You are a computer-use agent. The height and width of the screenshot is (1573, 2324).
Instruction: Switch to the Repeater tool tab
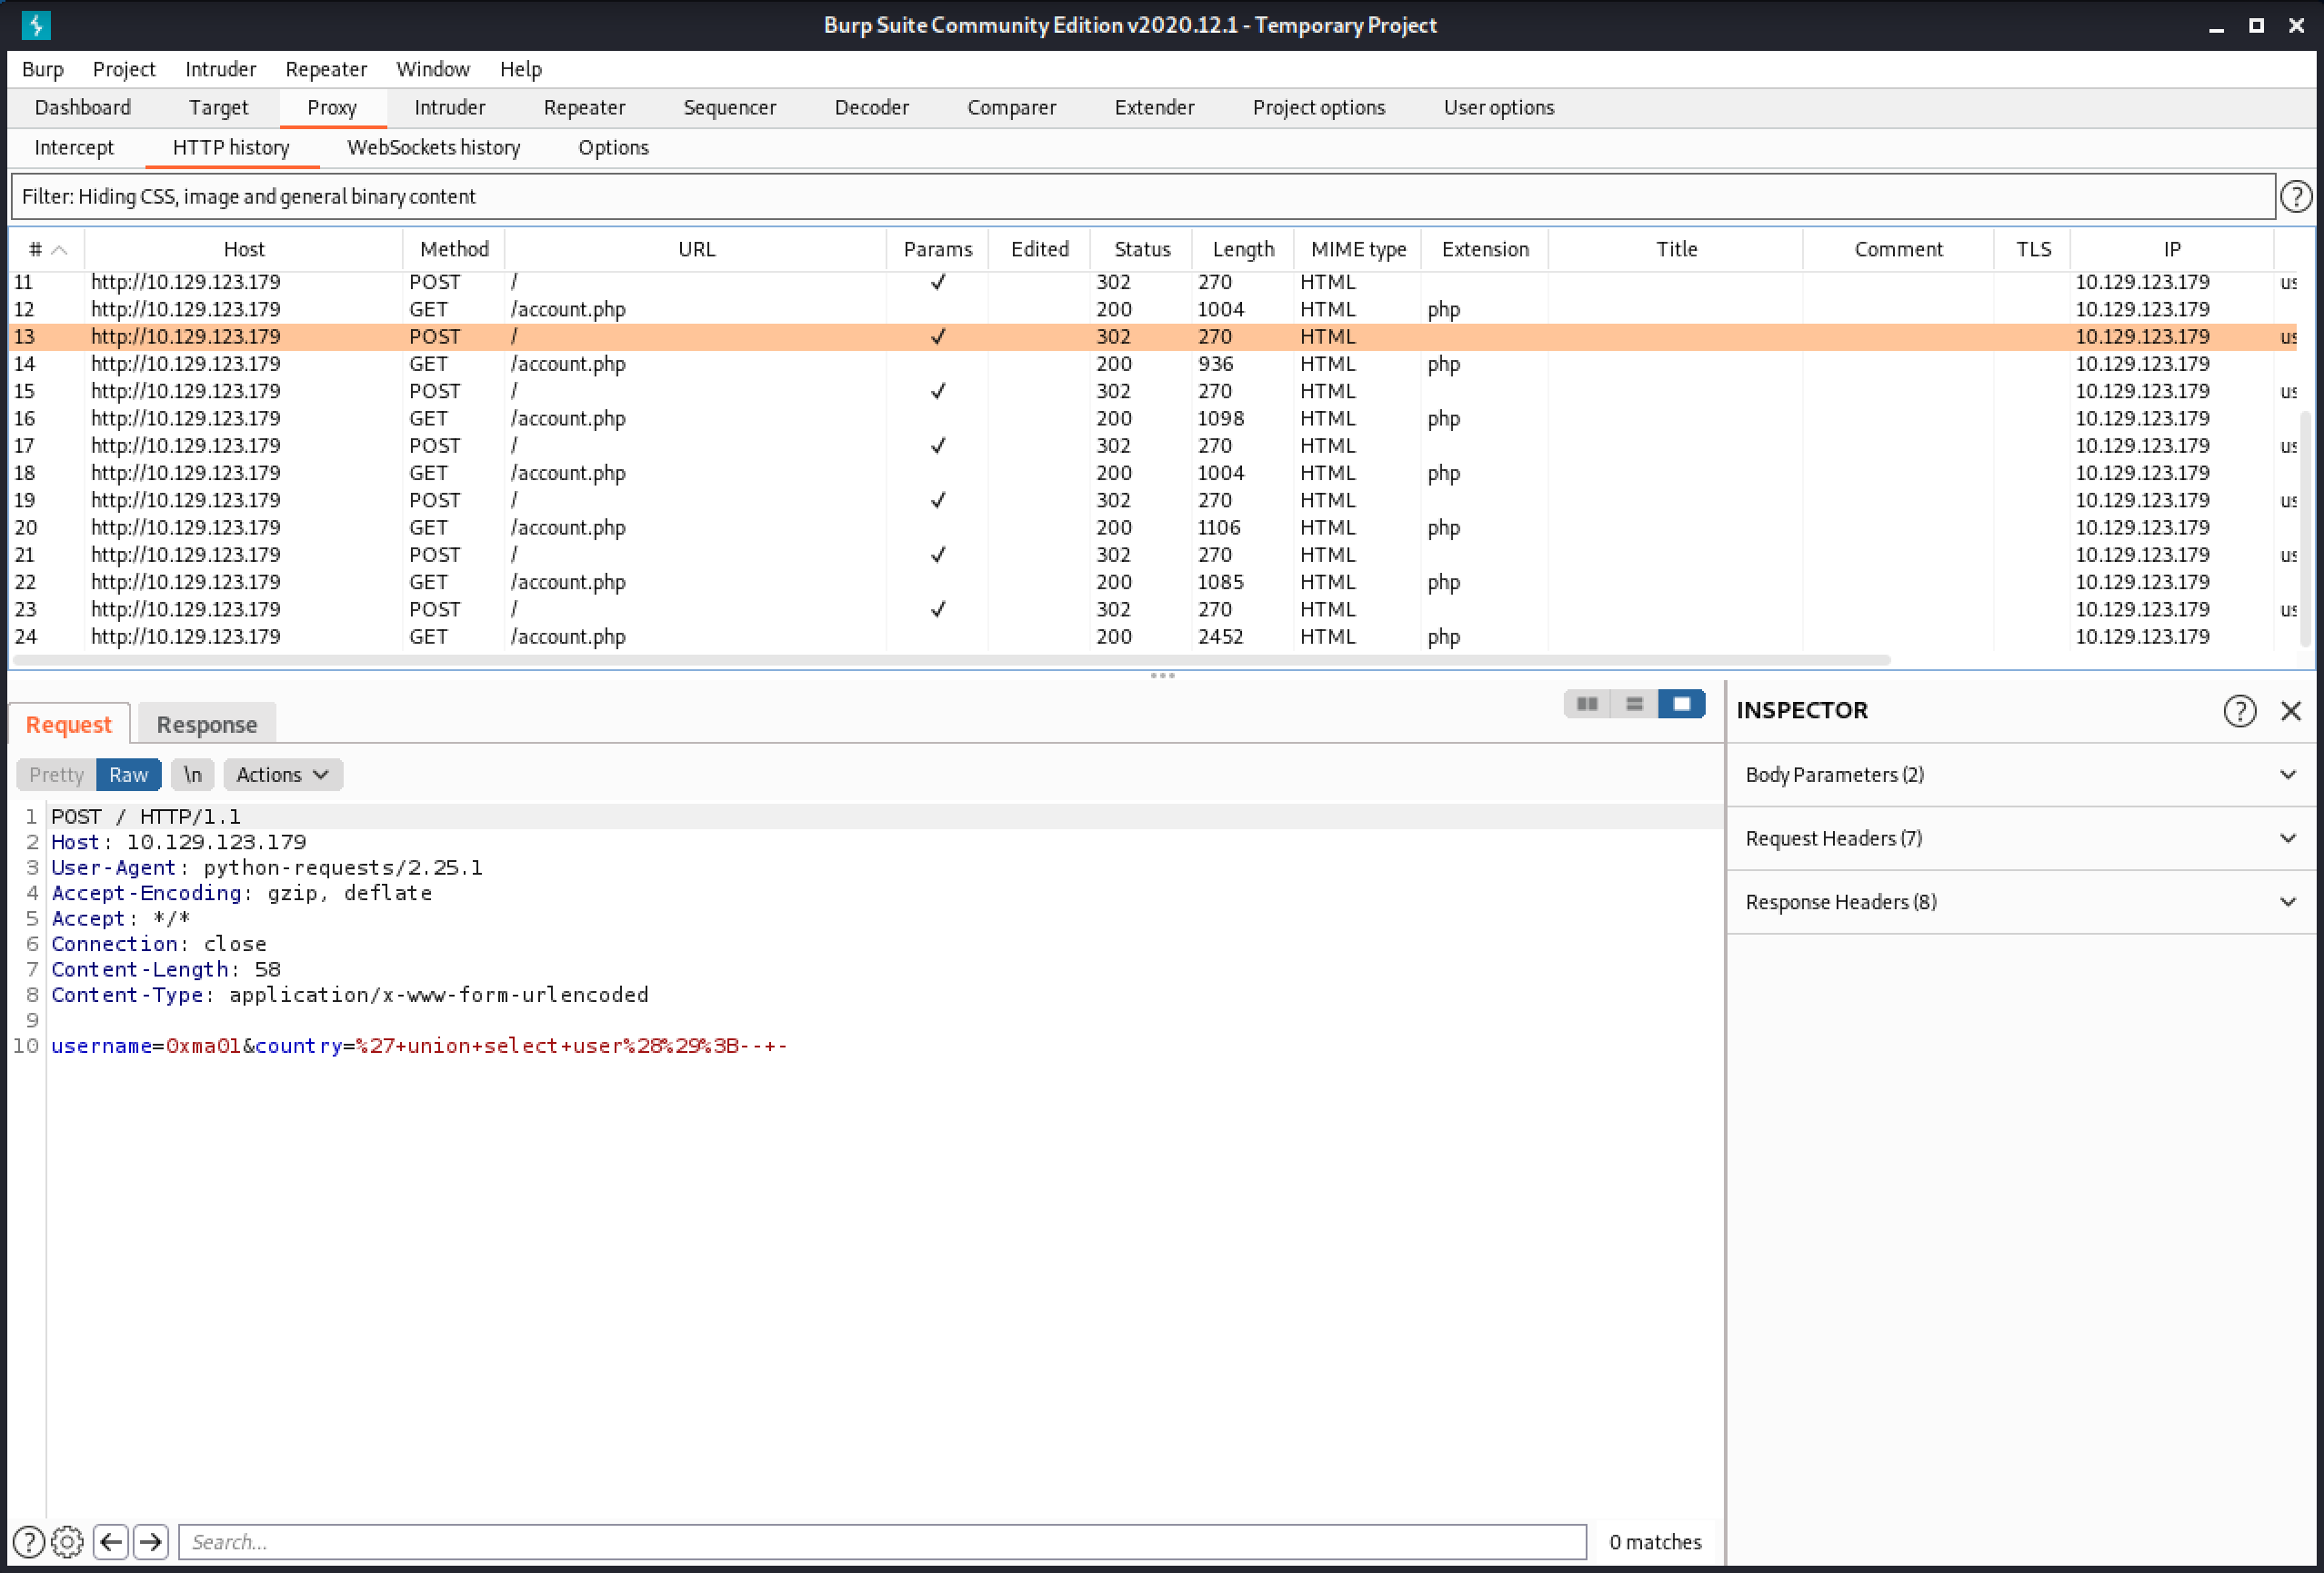coord(584,107)
